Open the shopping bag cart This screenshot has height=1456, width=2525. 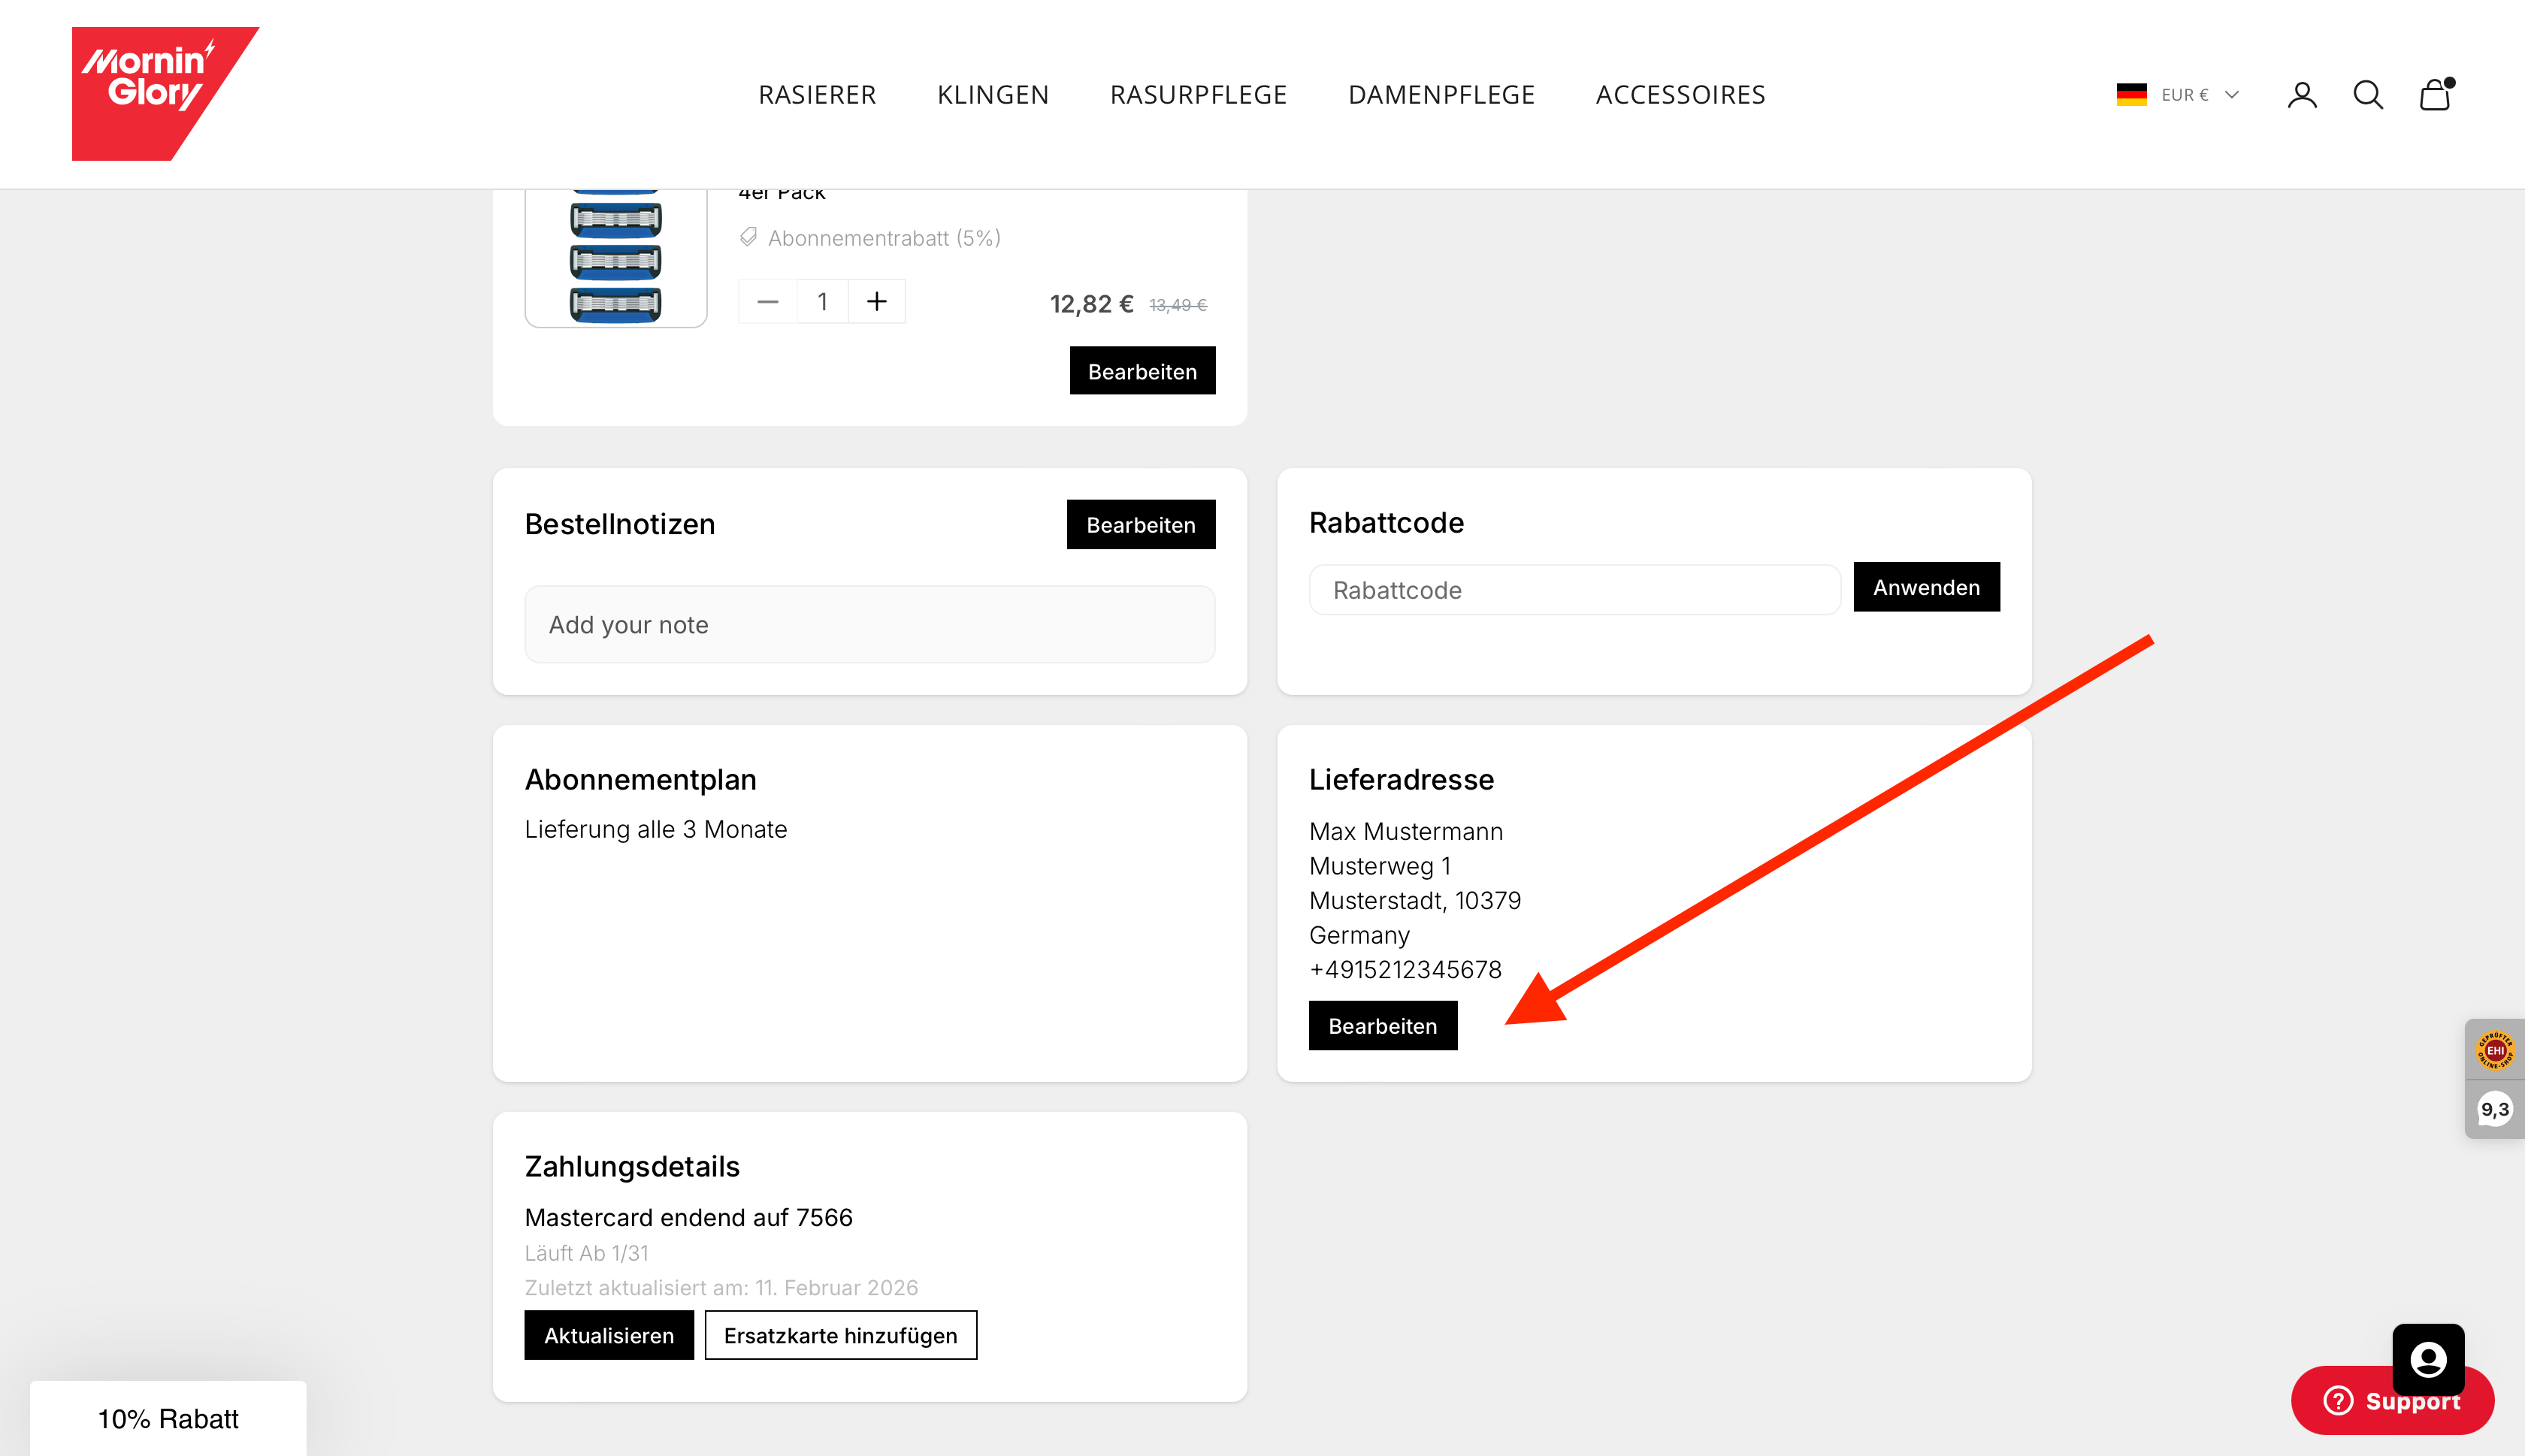[2434, 95]
